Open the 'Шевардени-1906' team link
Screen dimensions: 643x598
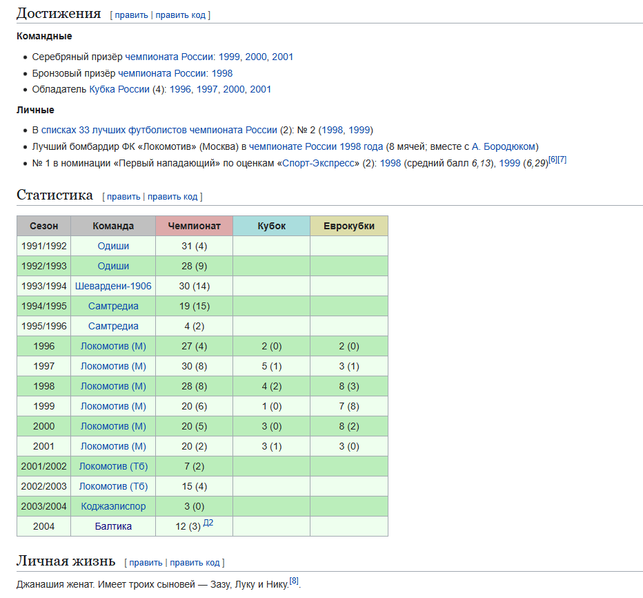pos(113,286)
